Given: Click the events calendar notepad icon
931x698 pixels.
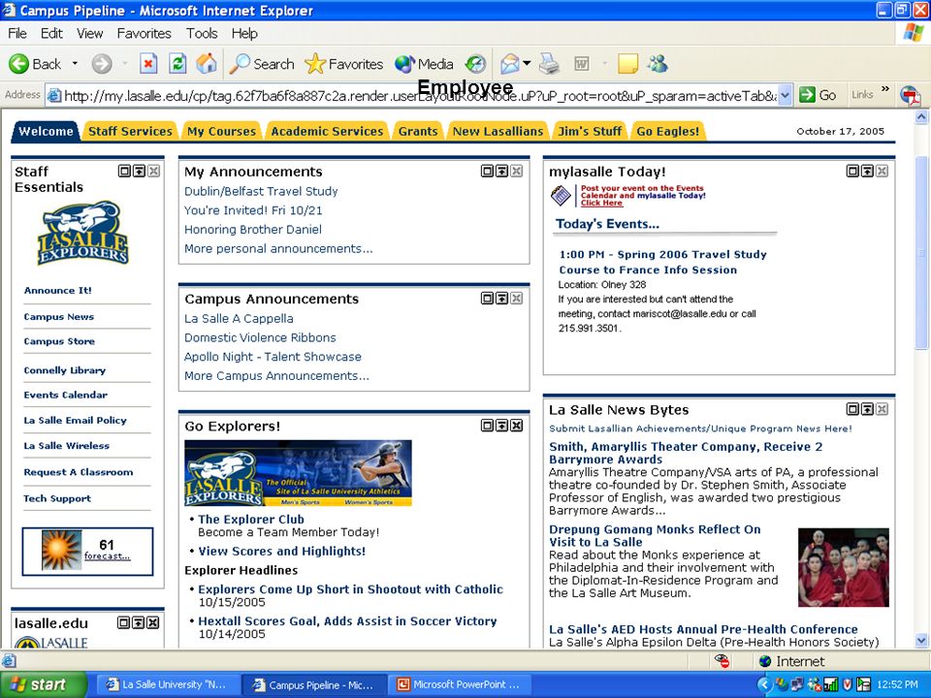Looking at the screenshot, I should [x=562, y=195].
